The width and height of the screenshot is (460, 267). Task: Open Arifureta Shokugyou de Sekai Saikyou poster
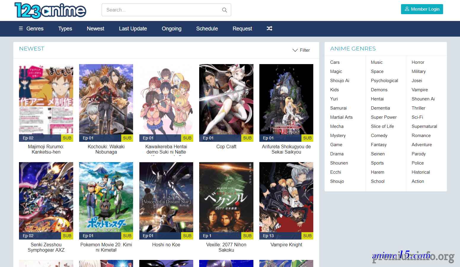tap(286, 103)
